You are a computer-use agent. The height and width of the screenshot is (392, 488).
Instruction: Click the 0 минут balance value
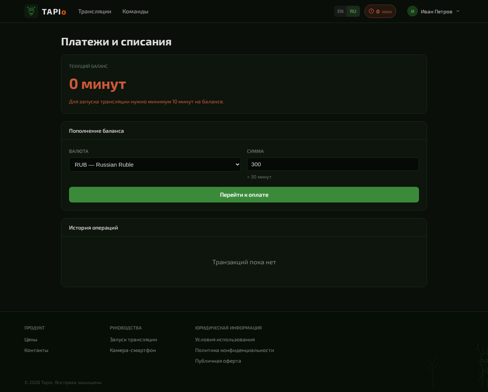pyautogui.click(x=98, y=84)
